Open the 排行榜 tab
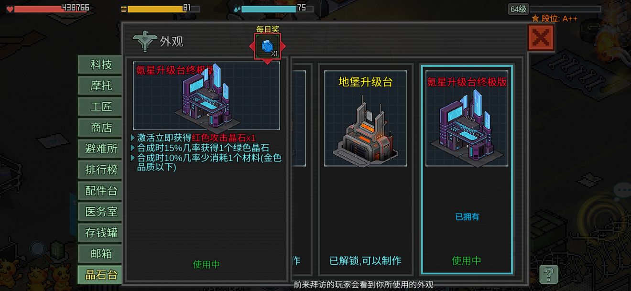Viewport: 631px width, 291px height. 101,170
